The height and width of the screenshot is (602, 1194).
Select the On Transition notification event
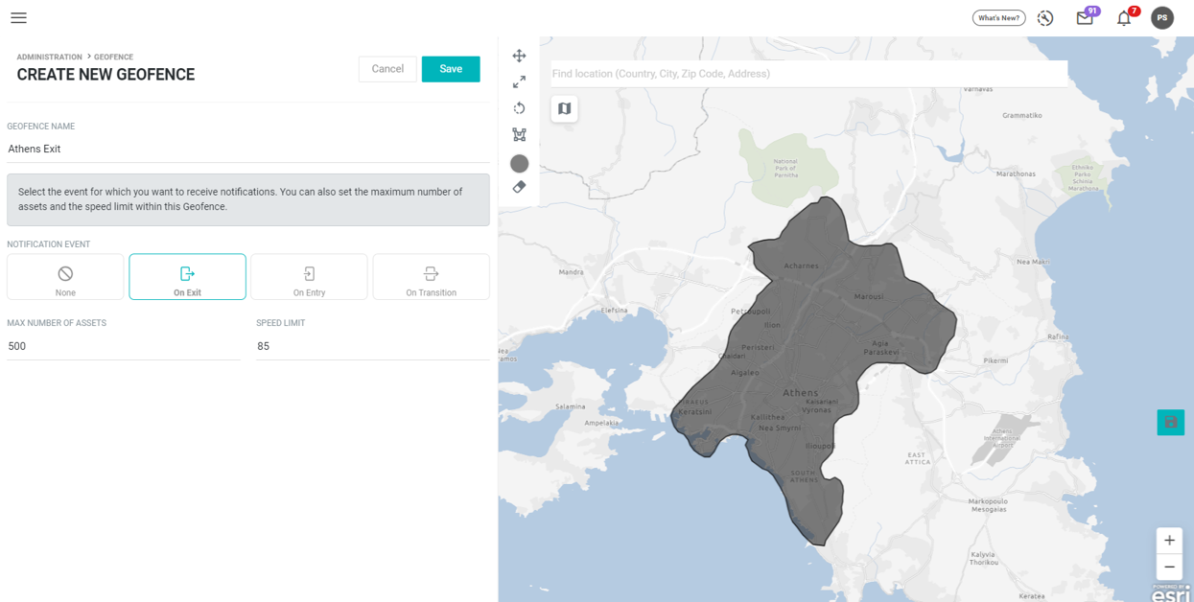[431, 277]
